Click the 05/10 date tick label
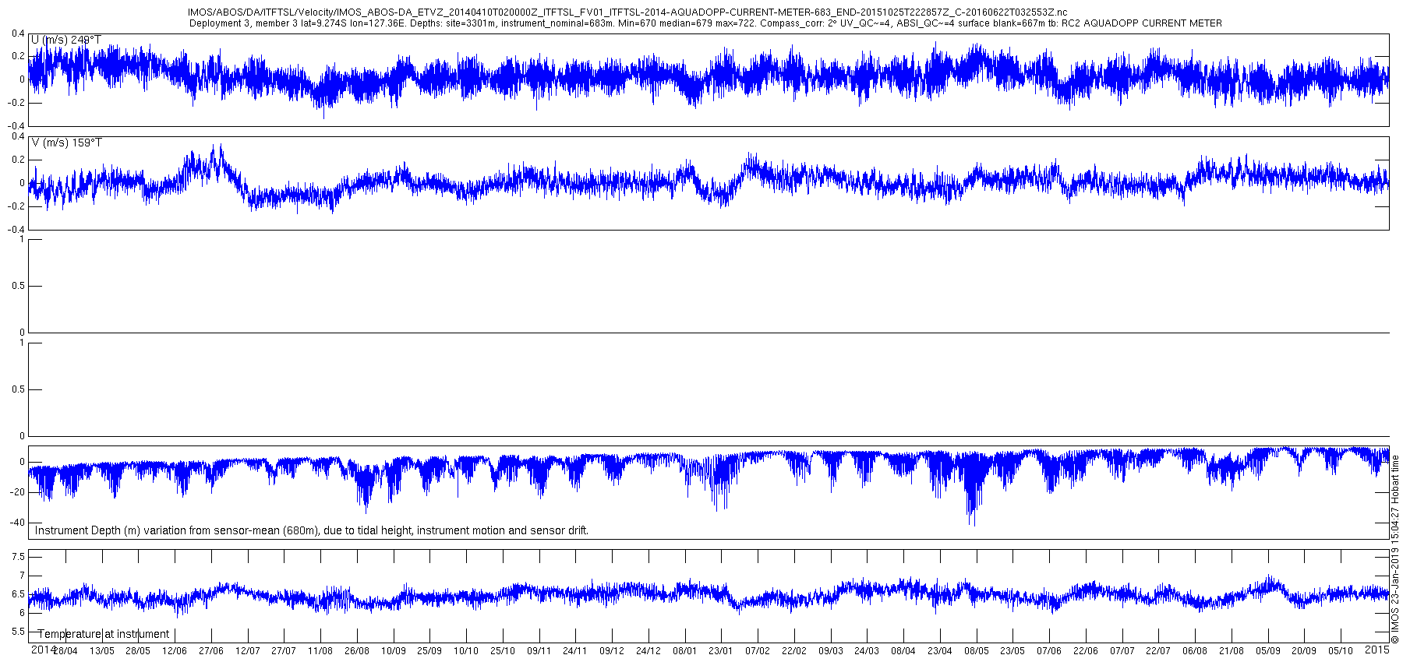 click(x=1341, y=651)
